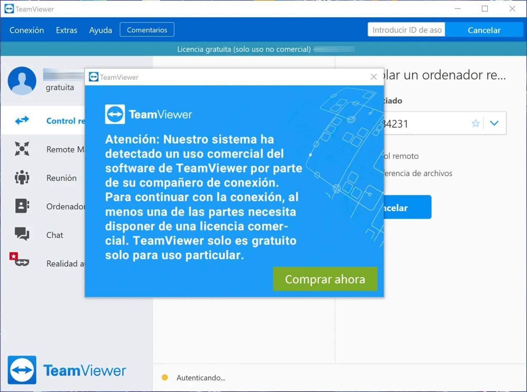Maximize the TeamViewer main window

click(485, 9)
